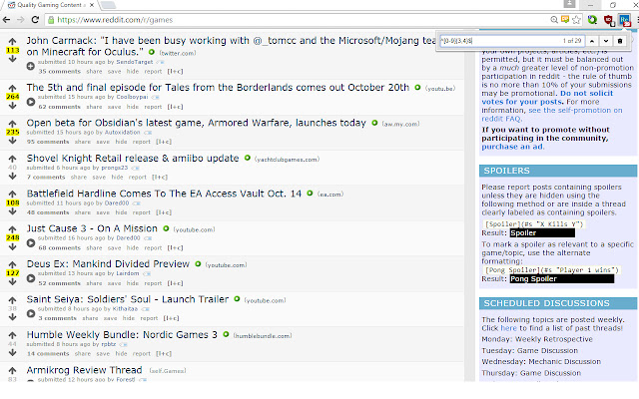Select the Quality Gaming Content browser tab
This screenshot has width=639, height=399.
tap(49, 5)
